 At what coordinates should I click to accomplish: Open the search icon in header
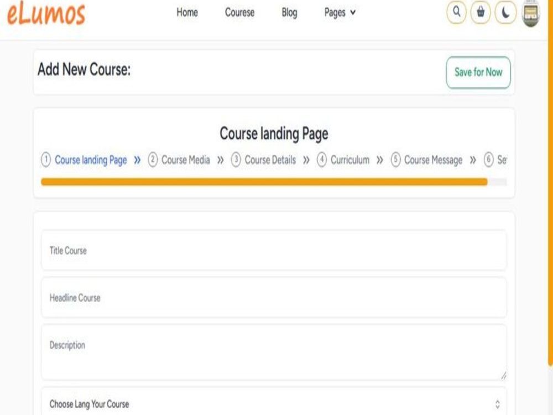456,12
